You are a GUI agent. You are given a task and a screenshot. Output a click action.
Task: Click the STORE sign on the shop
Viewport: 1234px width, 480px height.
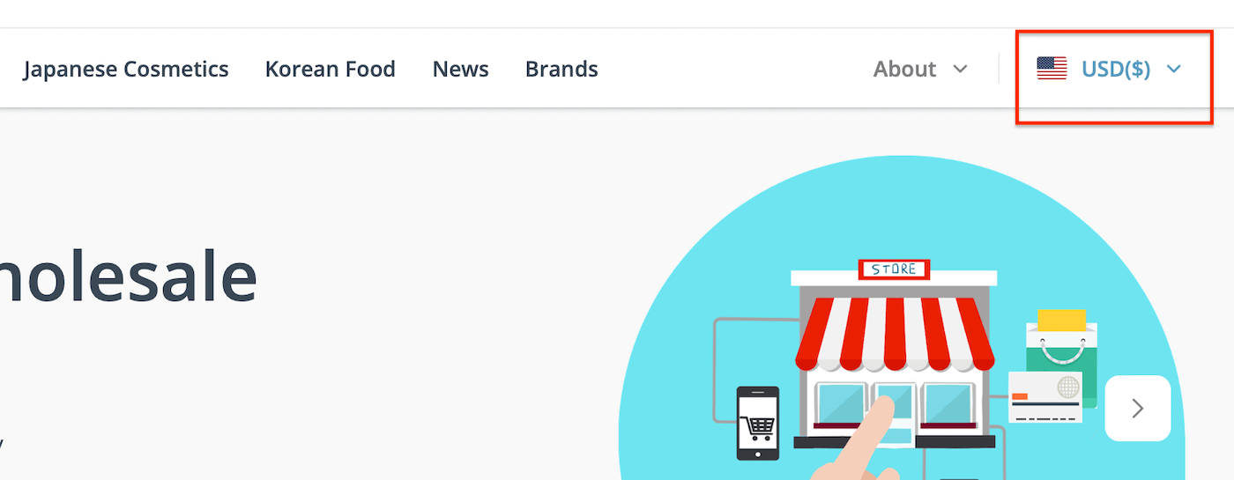[894, 270]
